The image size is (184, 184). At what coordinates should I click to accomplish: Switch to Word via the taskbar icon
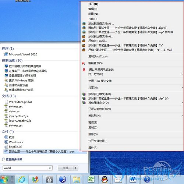click(133, 179)
